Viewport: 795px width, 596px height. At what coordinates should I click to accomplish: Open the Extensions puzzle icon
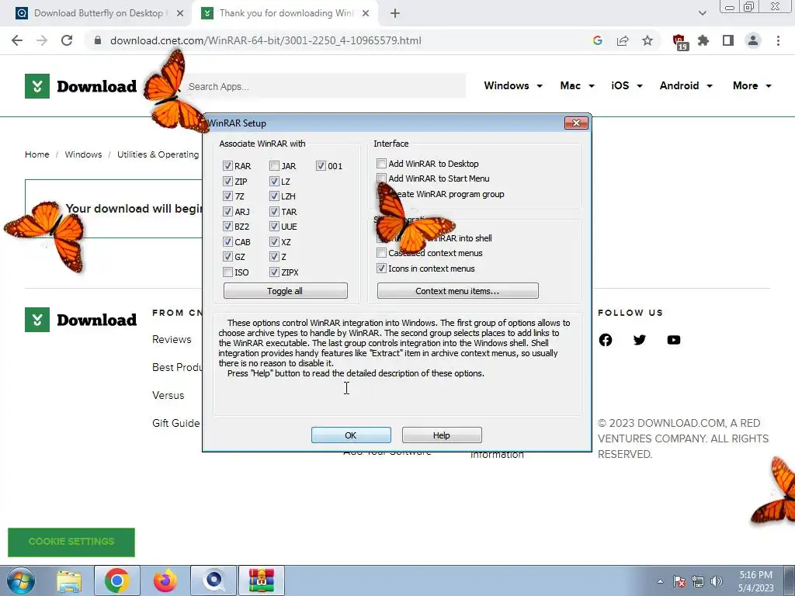tap(703, 40)
